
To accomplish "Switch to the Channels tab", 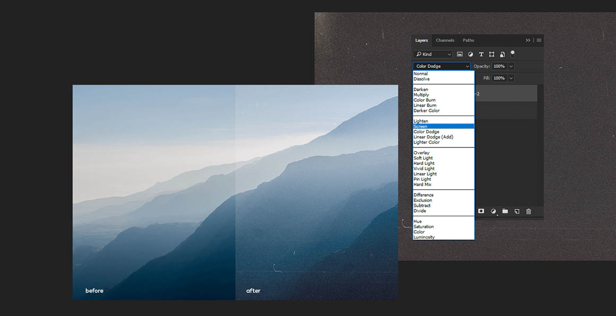I will tap(445, 40).
